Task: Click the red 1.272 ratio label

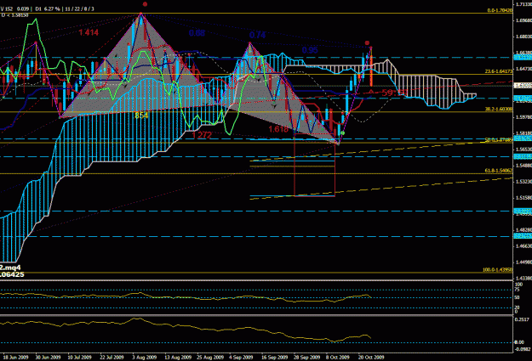Action: pyautogui.click(x=202, y=135)
